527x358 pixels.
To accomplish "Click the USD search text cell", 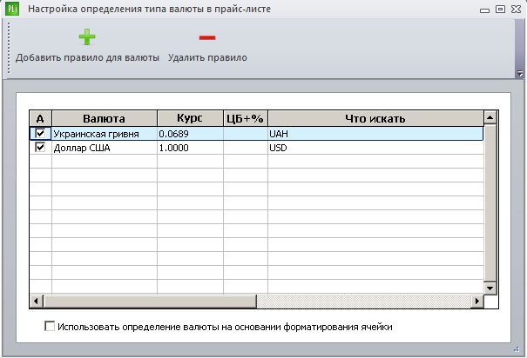I will point(375,148).
